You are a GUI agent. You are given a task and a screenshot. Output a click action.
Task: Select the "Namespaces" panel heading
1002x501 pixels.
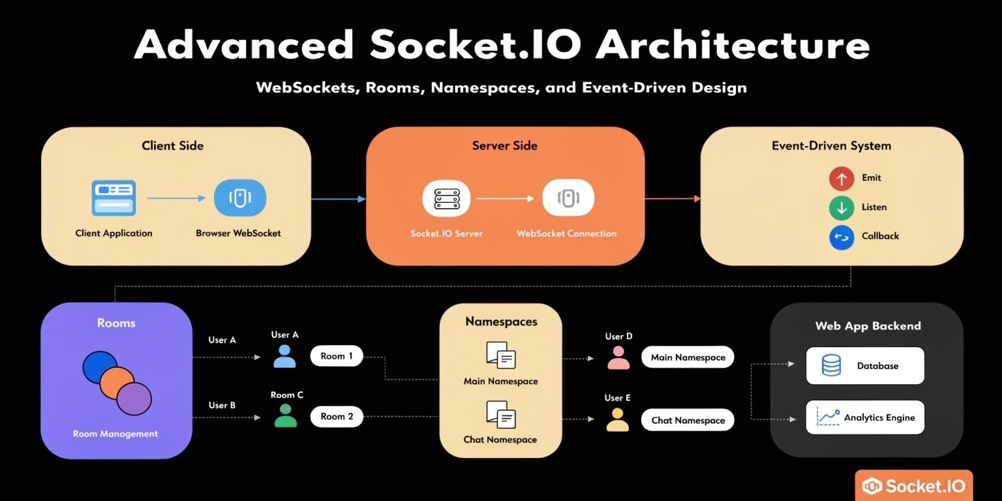point(501,322)
